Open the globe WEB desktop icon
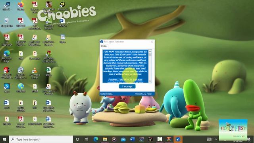 click(x=21, y=88)
